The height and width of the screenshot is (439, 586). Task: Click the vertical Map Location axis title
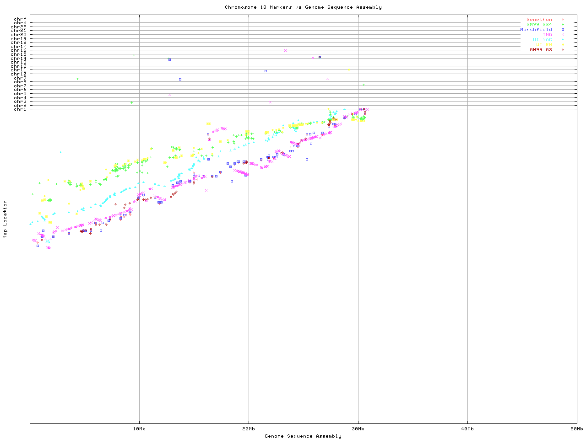5,219
